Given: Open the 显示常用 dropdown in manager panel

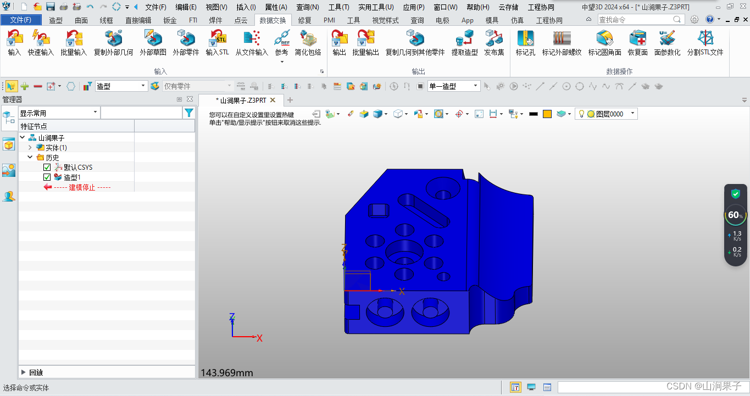Looking at the screenshot, I should [96, 113].
